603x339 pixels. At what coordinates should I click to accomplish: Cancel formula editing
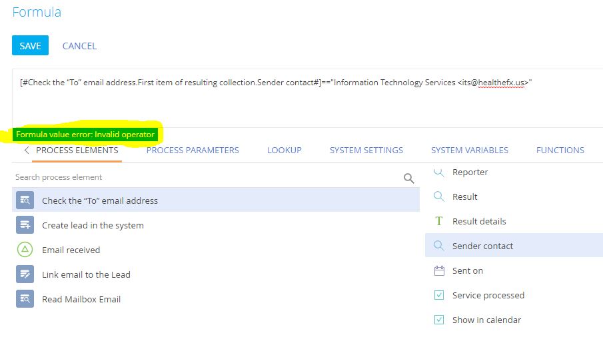[x=79, y=46]
